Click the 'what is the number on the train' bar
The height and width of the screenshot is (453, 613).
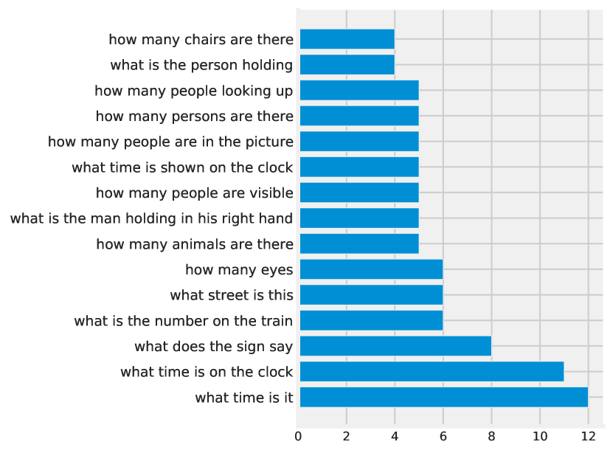tap(371, 320)
